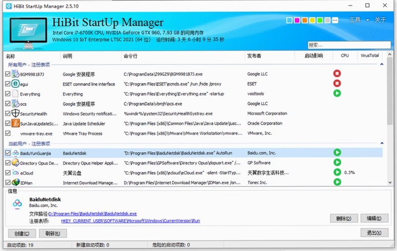
Task: Click the 刷新(R) button
Action: tap(53, 234)
